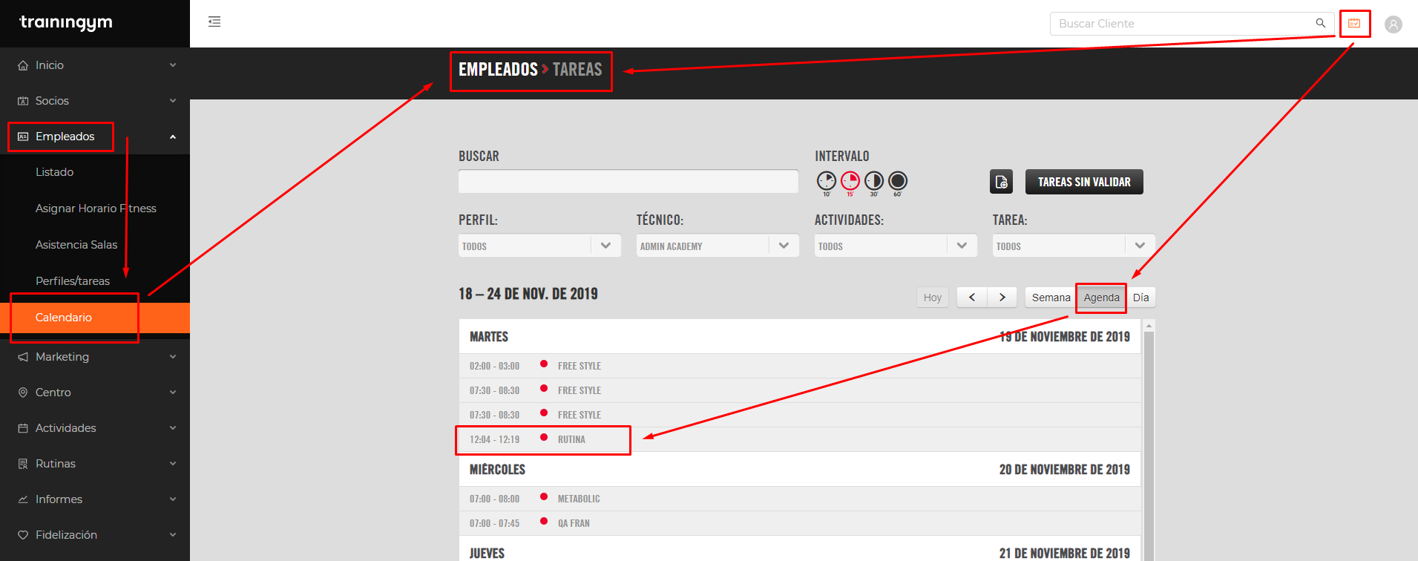Open Asignar Horario Fitness menu item
Viewport: 1418px width, 561px height.
tap(95, 209)
